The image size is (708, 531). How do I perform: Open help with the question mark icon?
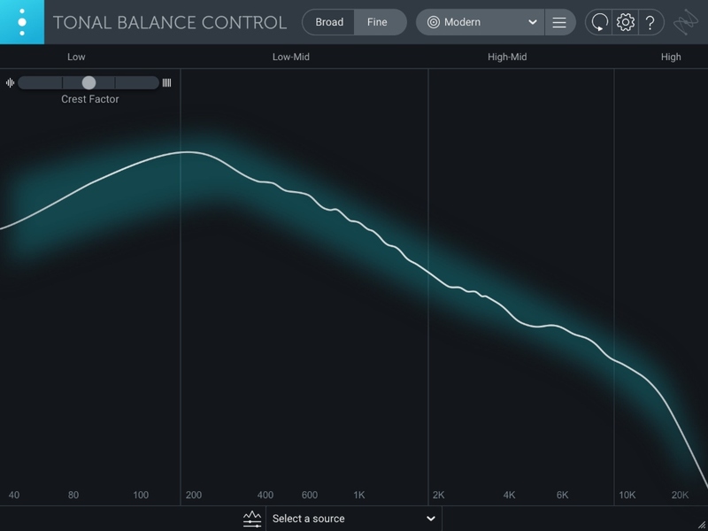coord(650,22)
